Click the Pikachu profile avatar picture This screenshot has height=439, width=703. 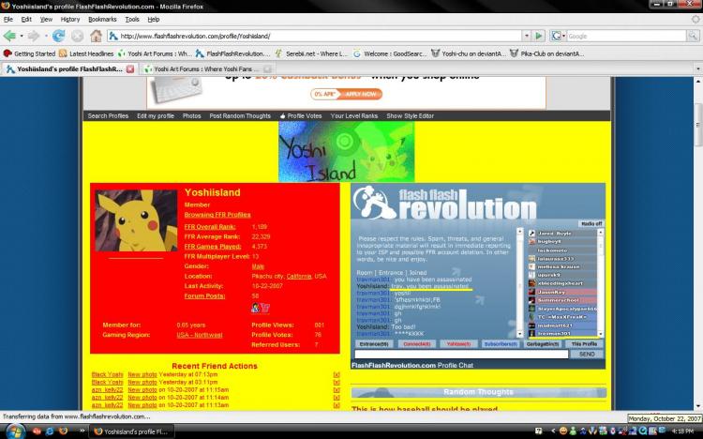[136, 220]
